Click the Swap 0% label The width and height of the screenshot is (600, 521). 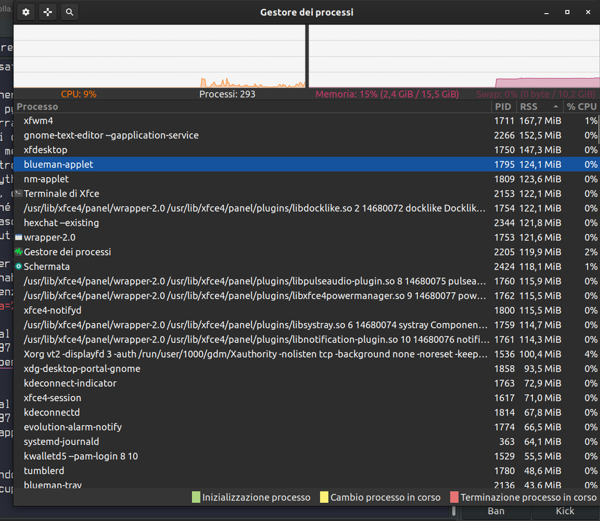(x=536, y=94)
